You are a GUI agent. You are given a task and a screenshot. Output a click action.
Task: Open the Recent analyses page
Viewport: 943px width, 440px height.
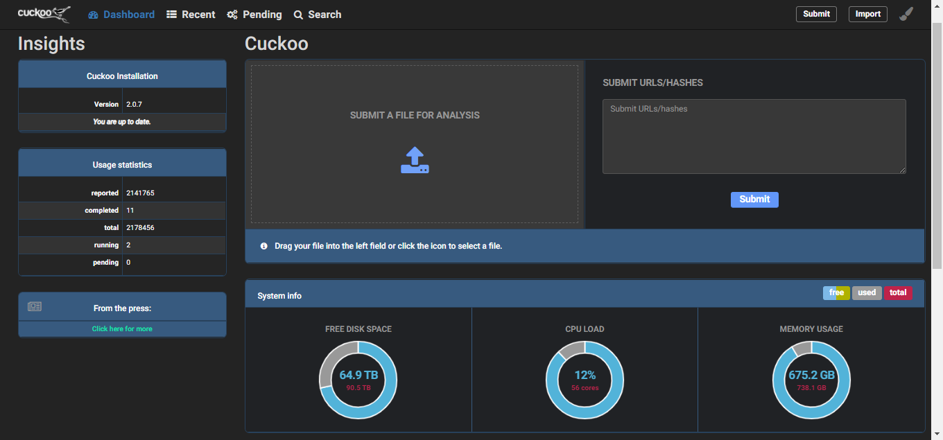[x=191, y=15]
